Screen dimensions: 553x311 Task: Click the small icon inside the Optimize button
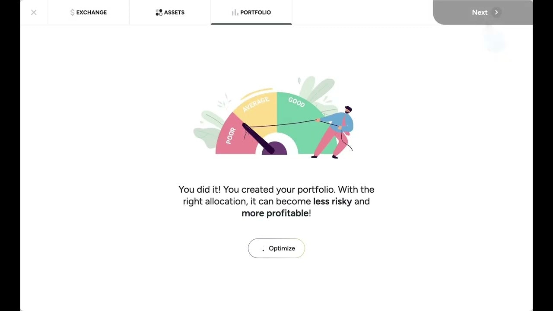coord(263,248)
